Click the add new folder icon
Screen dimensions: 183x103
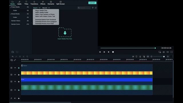pos(13,52)
